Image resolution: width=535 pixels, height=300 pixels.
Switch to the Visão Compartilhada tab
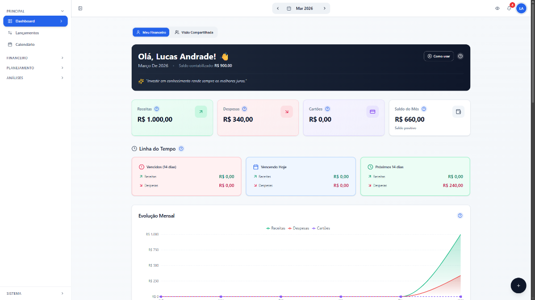(194, 32)
